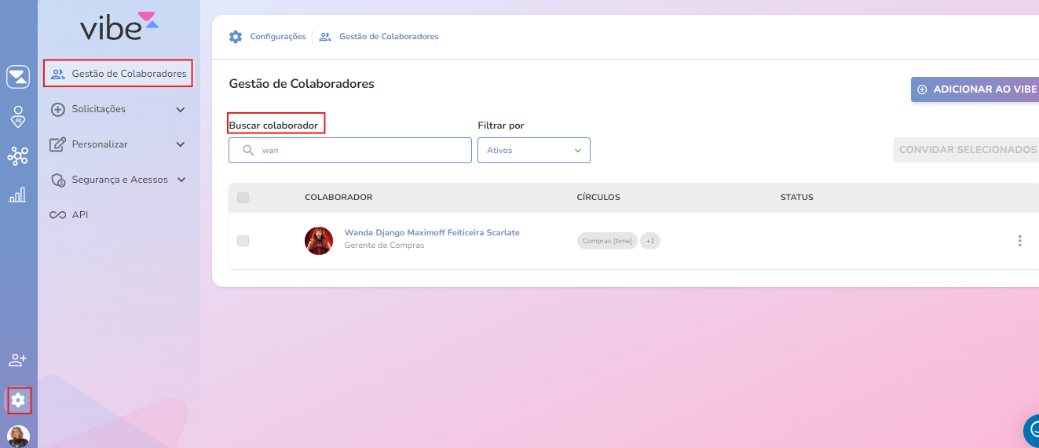Open the Segurança e Acessos menu item

point(118,180)
